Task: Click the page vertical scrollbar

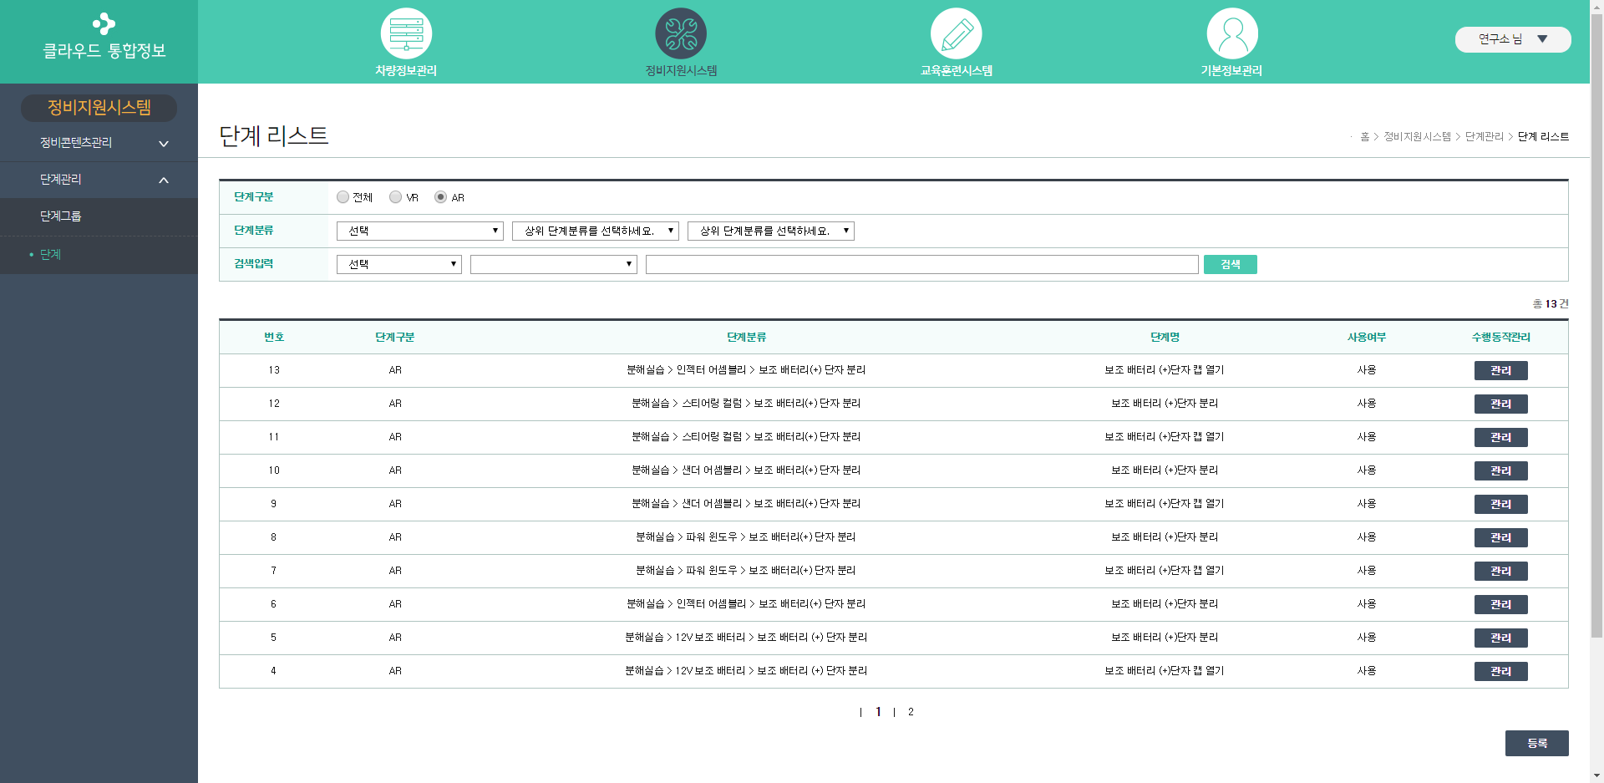Action: pyautogui.click(x=1596, y=326)
